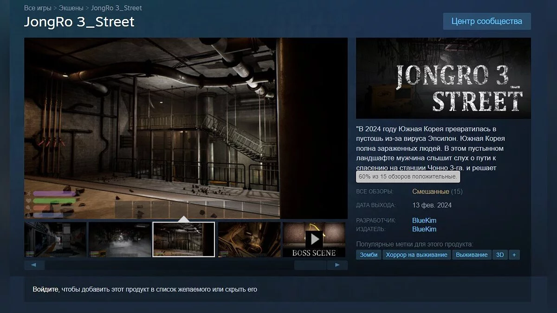
Task: Select the 'Хоррор на выживание' tag
Action: (x=417, y=255)
